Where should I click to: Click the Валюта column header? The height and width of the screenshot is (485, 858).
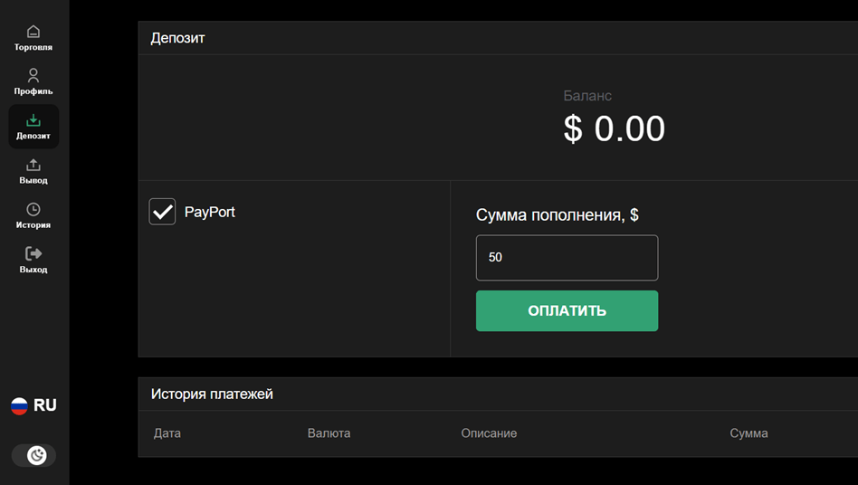(x=329, y=433)
